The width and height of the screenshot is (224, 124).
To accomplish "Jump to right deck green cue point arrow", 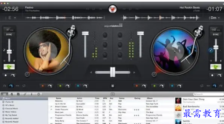I will point(162,86).
